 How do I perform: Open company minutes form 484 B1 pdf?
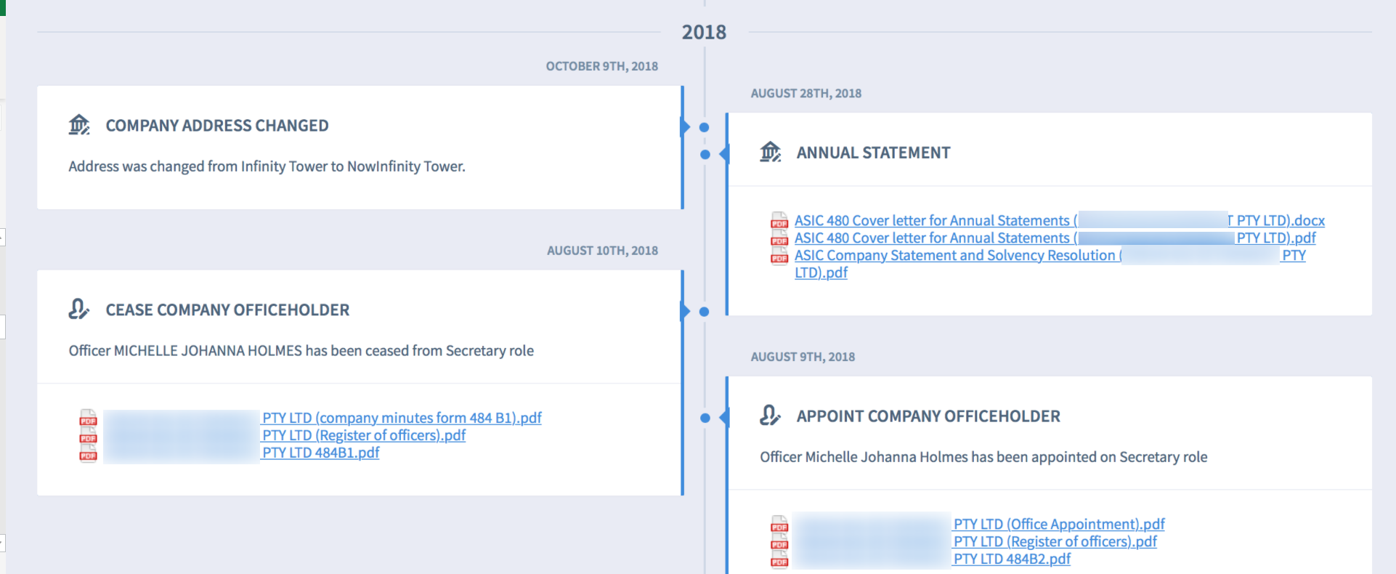pyautogui.click(x=402, y=418)
